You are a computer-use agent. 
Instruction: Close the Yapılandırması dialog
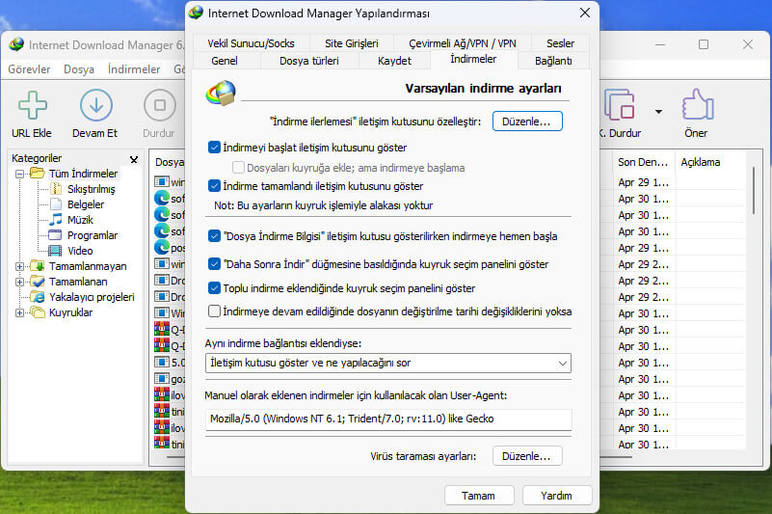pyautogui.click(x=584, y=13)
